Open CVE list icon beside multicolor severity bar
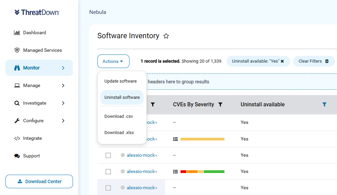 (x=175, y=172)
